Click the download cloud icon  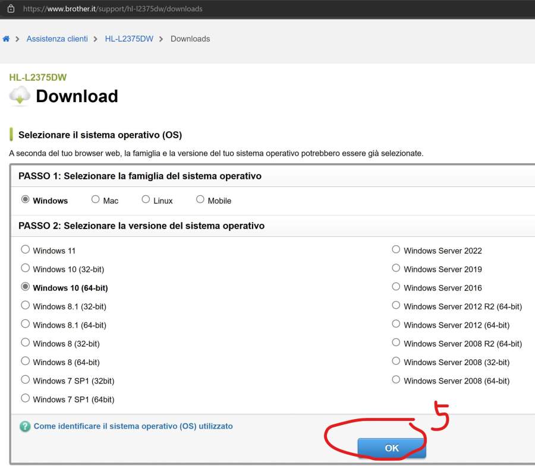[20, 96]
